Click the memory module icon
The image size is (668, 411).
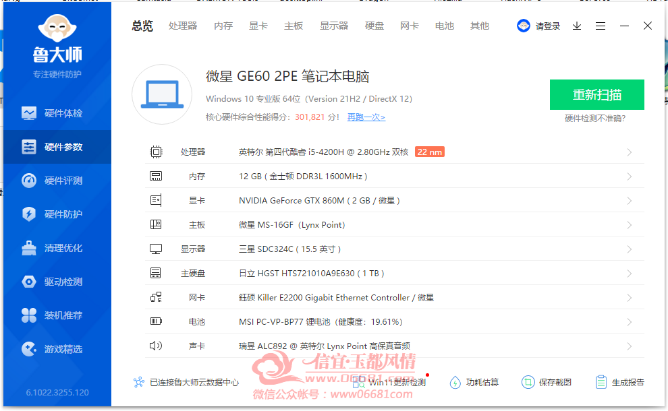coord(156,176)
